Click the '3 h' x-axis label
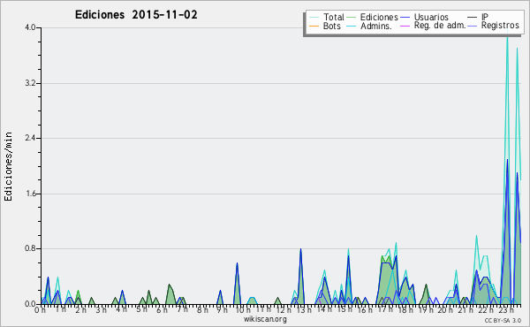Viewport: 530px width, 327px height. pyautogui.click(x=101, y=309)
